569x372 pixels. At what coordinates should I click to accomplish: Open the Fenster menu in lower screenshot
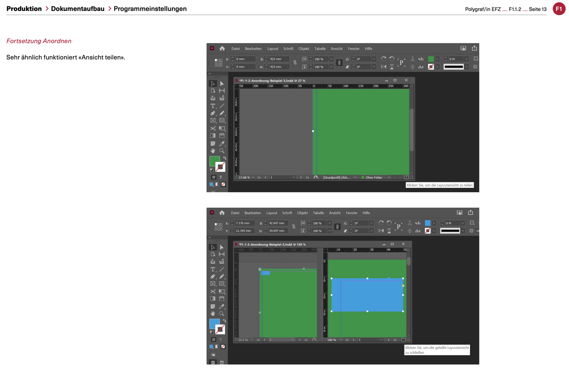351,213
